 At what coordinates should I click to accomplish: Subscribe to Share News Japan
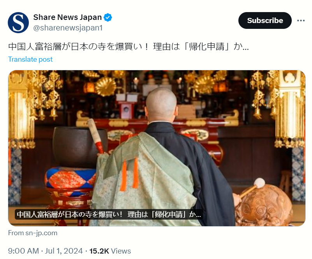point(265,21)
